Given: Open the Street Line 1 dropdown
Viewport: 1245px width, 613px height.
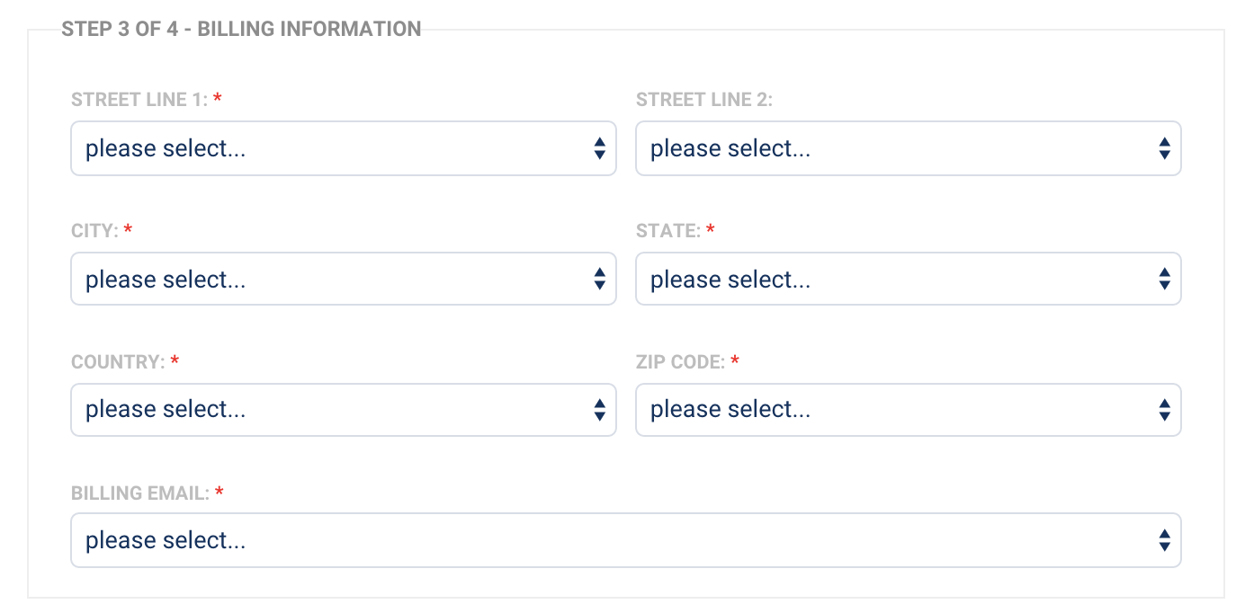Looking at the screenshot, I should tap(343, 148).
